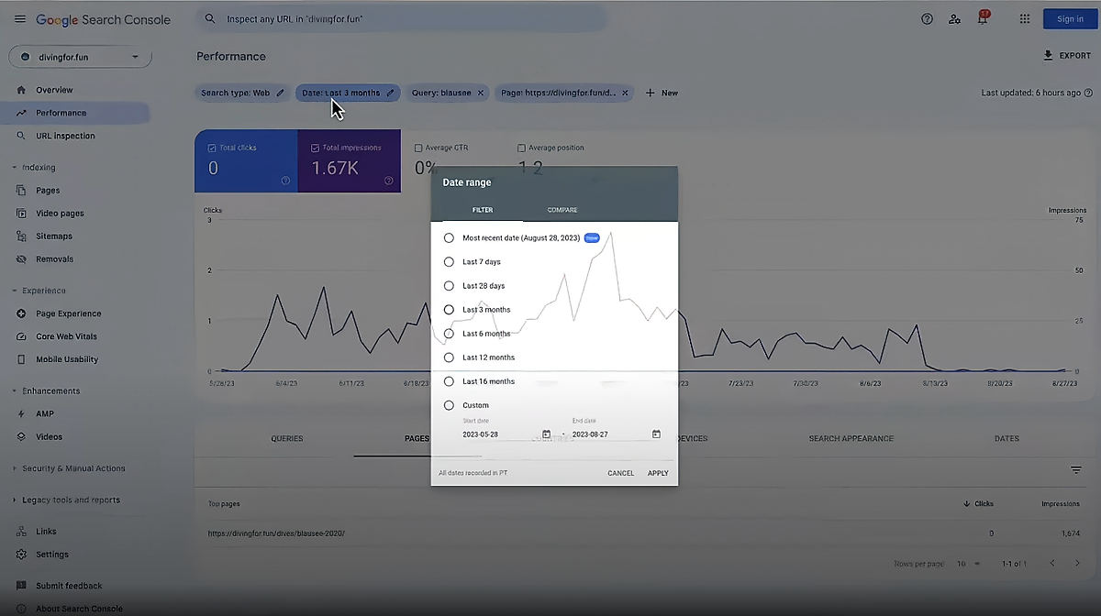Image resolution: width=1101 pixels, height=616 pixels.
Task: Click the help question mark icon
Action: (927, 19)
